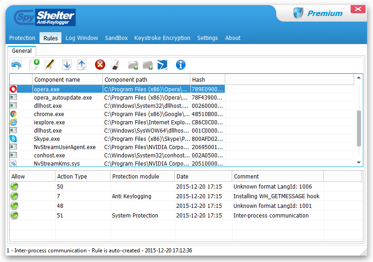Click the blue undo arrow toolbar icon

point(17,65)
